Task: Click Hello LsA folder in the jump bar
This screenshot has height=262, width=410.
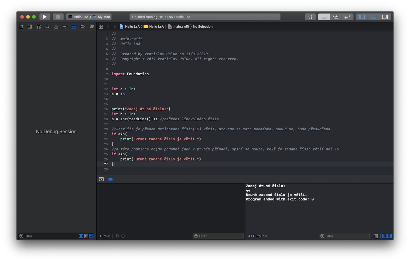Action: [x=154, y=26]
